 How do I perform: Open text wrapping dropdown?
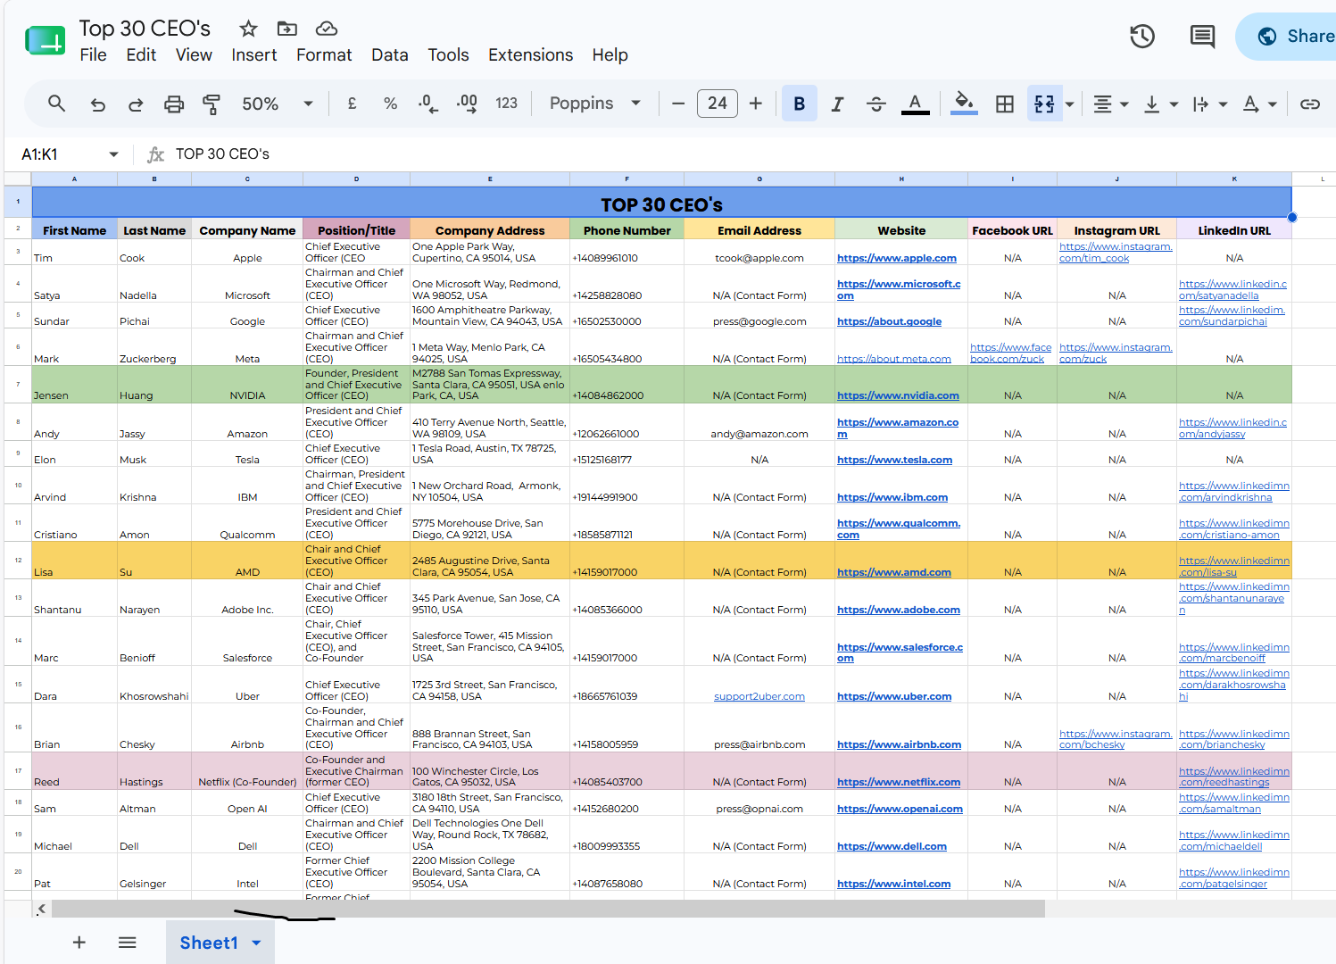point(1210,104)
